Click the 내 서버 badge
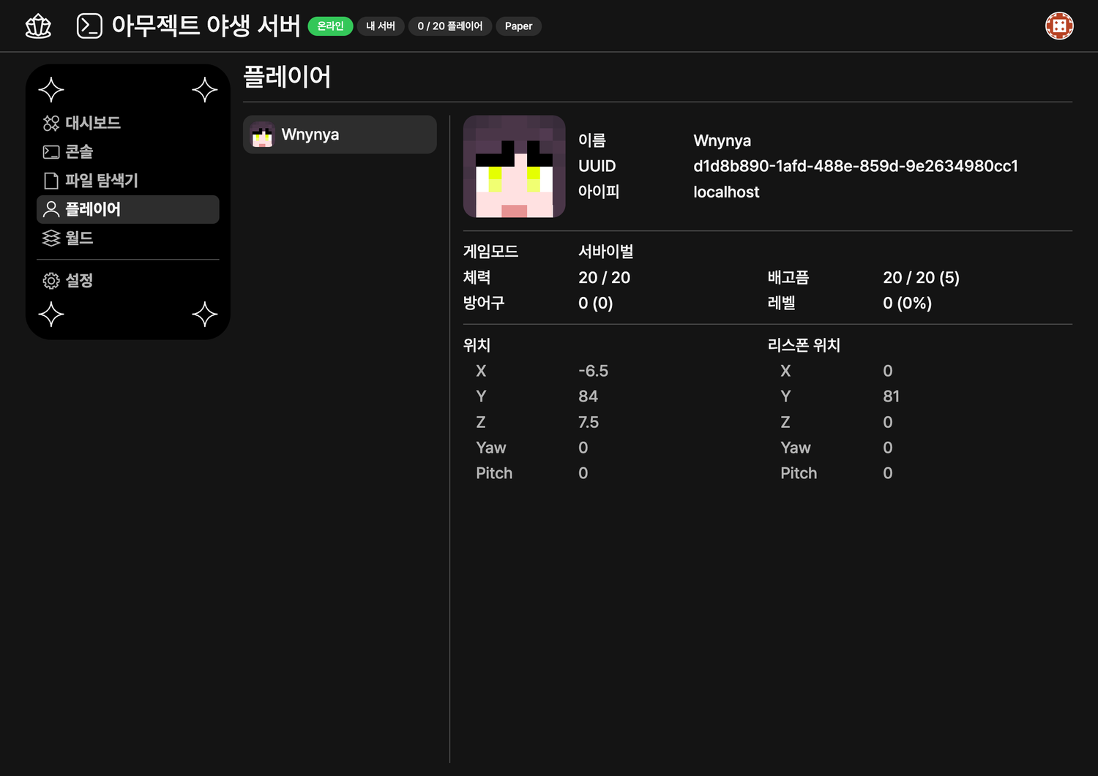The height and width of the screenshot is (776, 1098). (380, 26)
